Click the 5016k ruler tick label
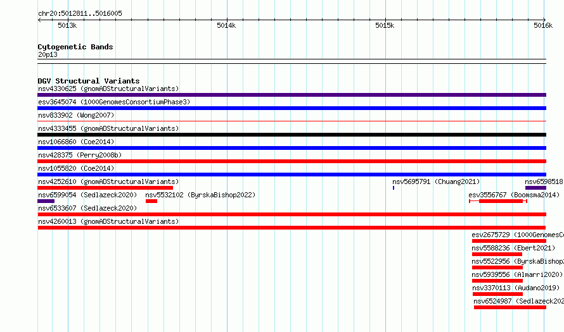564x332 pixels. tap(543, 25)
